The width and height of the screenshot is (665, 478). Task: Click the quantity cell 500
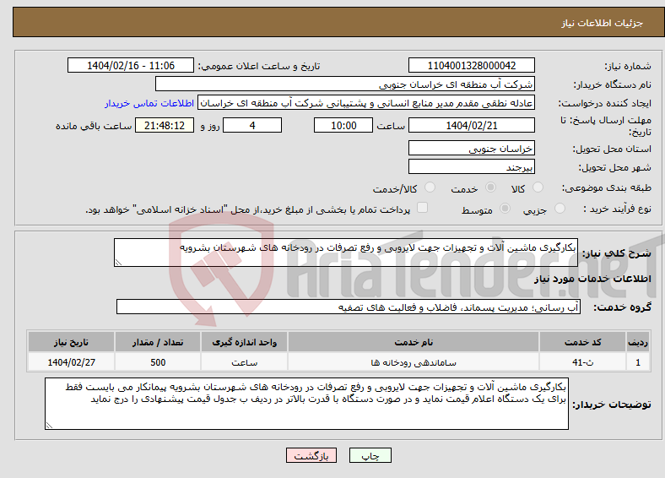pos(158,362)
